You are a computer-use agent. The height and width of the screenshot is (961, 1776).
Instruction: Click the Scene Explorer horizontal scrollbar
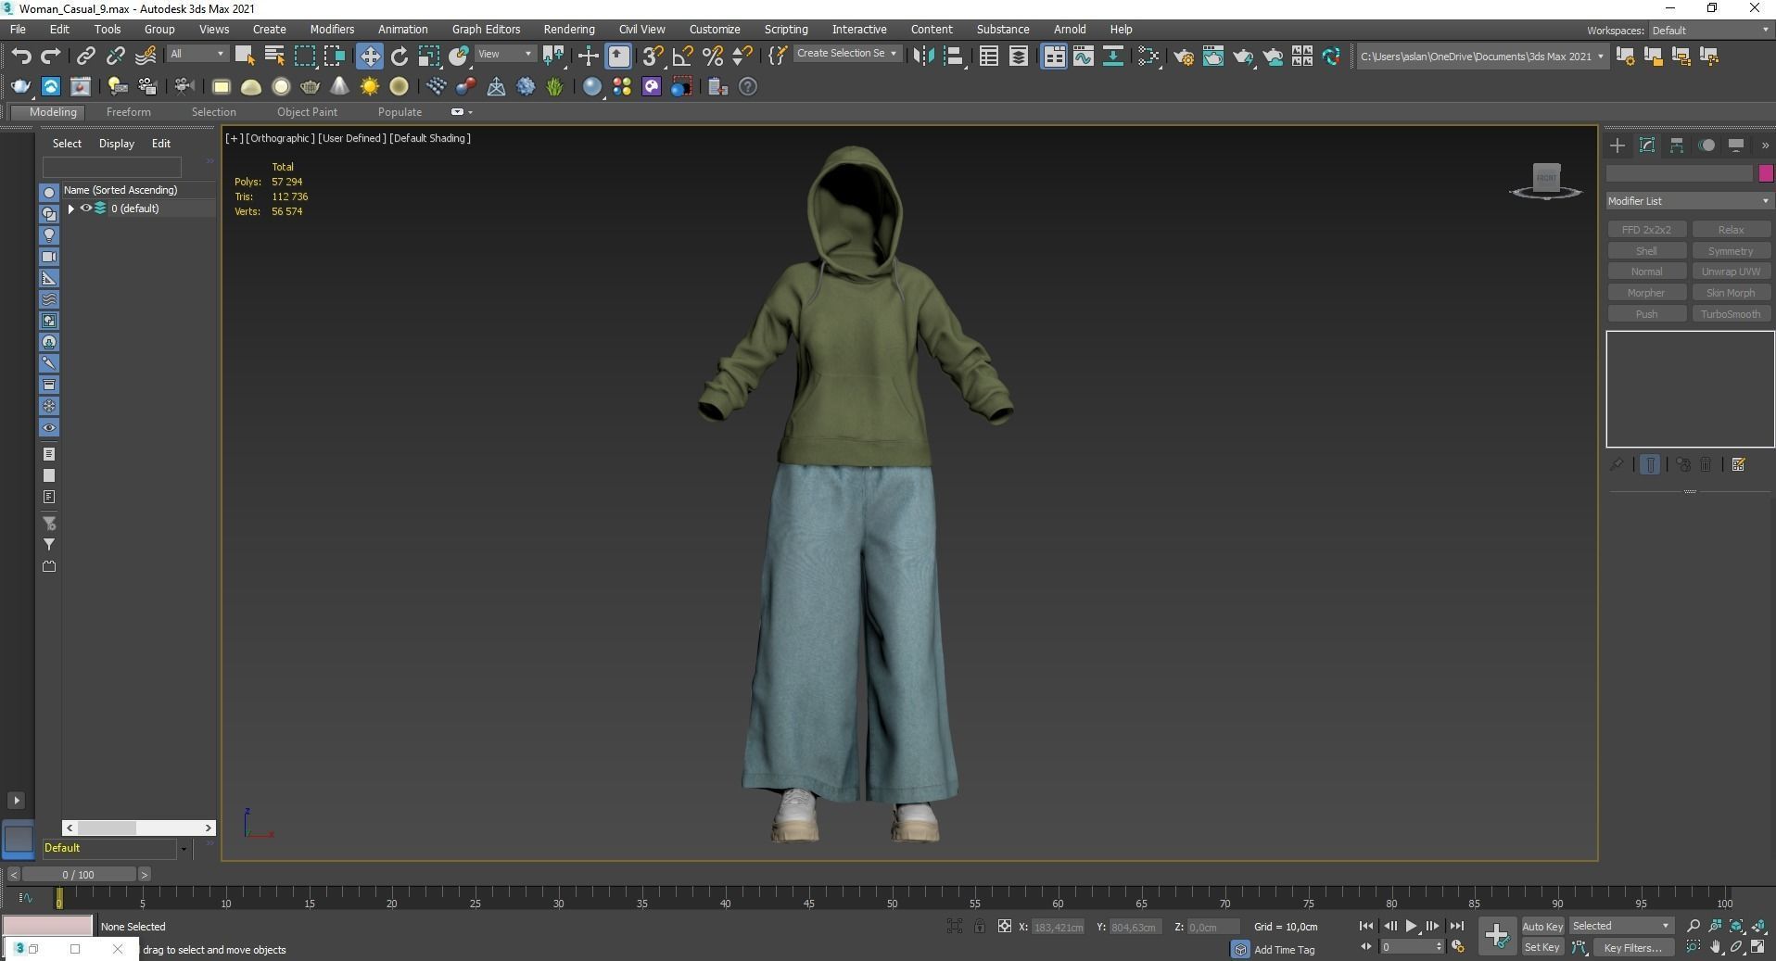[138, 828]
